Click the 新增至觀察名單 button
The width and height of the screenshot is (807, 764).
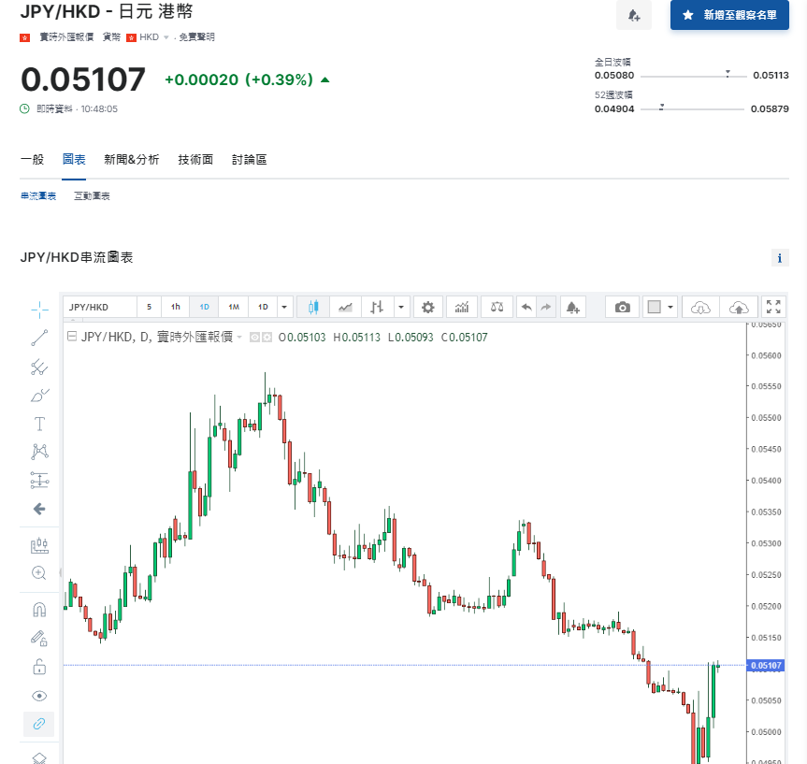[730, 16]
